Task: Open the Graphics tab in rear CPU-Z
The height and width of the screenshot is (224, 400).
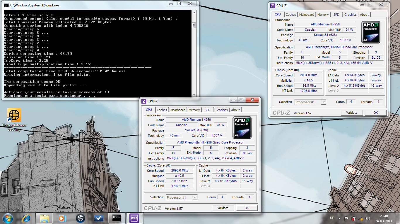Action: [x=351, y=15]
